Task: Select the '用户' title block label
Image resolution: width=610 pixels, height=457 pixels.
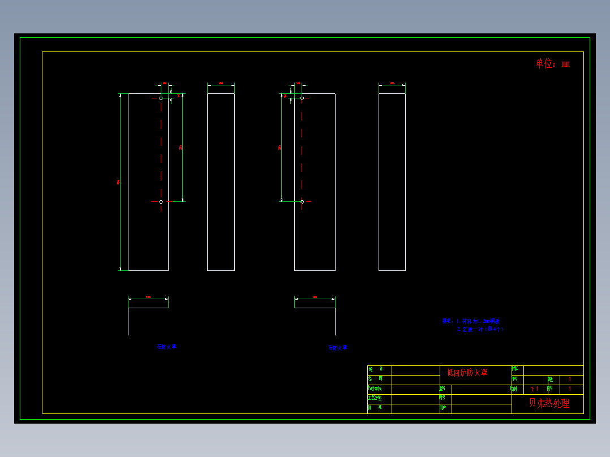Action: pyautogui.click(x=443, y=408)
